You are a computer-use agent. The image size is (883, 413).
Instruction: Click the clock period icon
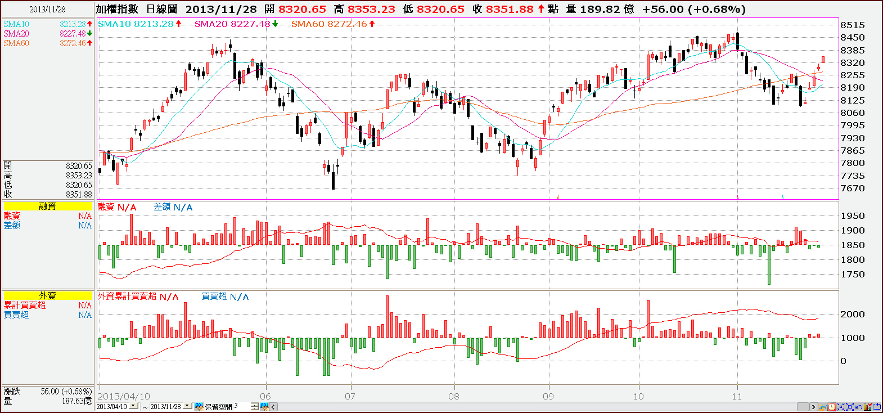pos(832,407)
